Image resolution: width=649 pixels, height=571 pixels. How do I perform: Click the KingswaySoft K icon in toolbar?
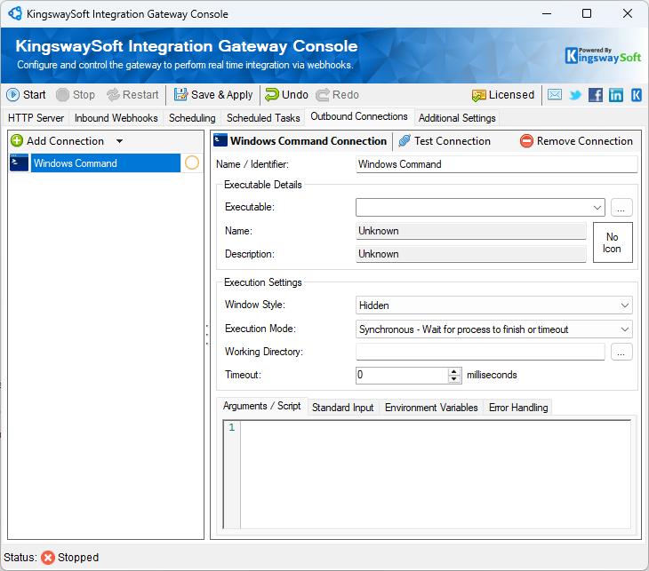coord(637,95)
